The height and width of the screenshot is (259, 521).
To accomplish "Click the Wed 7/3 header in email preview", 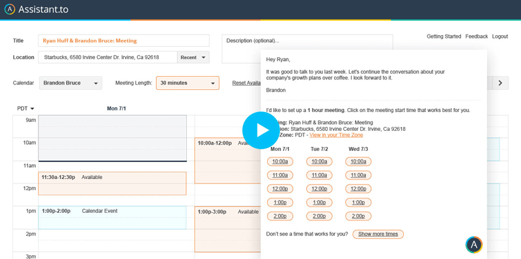I will tap(358, 149).
